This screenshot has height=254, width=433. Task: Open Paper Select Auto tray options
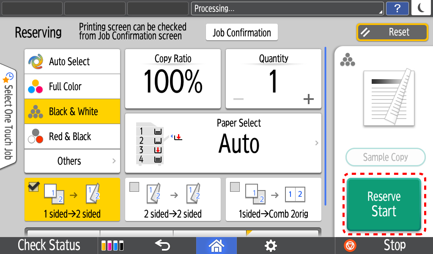tap(223, 143)
